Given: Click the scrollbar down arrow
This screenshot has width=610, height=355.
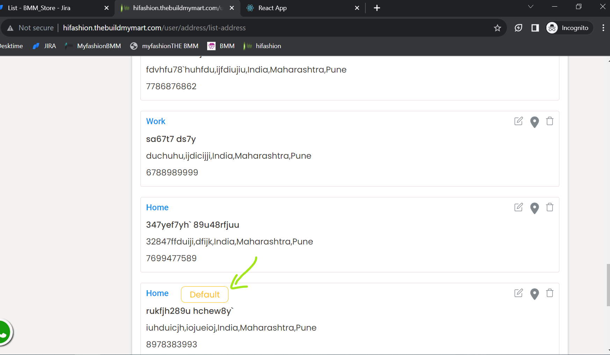Looking at the screenshot, I should 608,351.
